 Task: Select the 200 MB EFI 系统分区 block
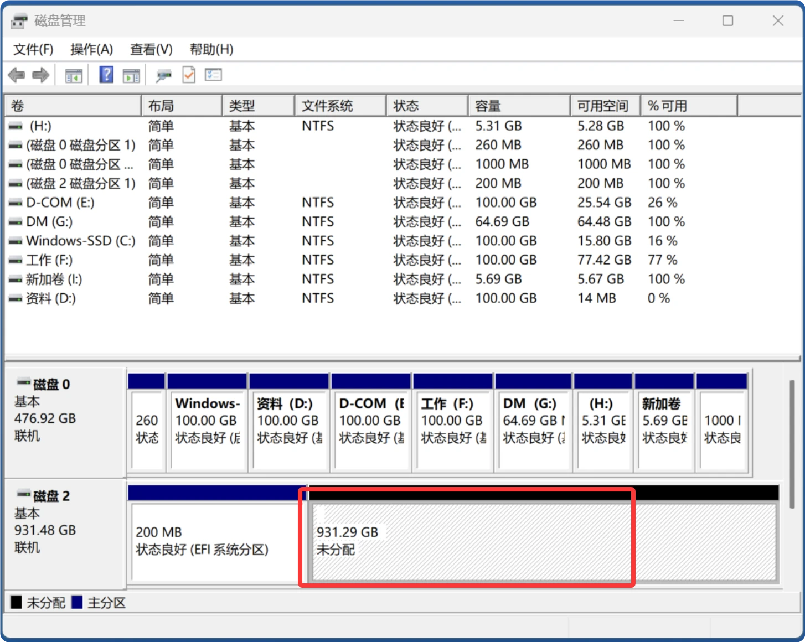click(x=217, y=535)
